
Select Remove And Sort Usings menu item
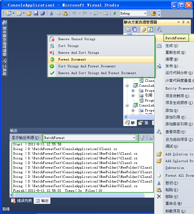pos(101,53)
